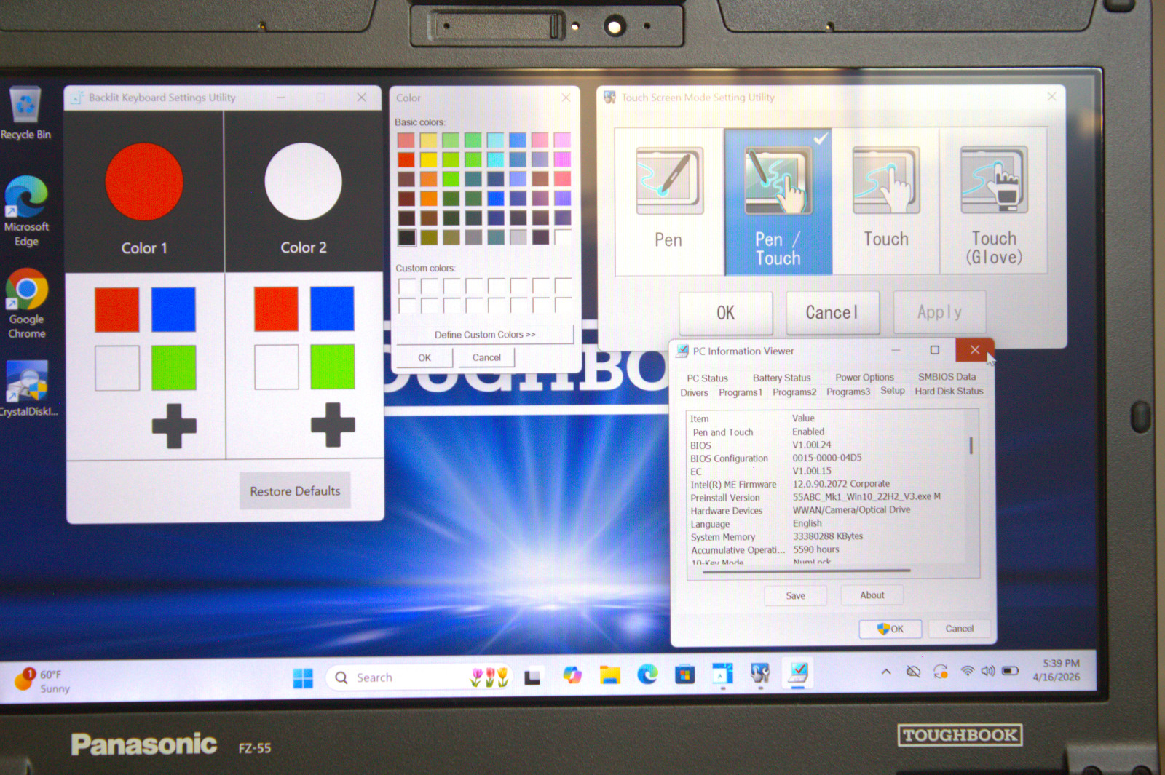Screen dimensions: 1165x775
Task: Add a new color under Color 2 with plus icon
Action: pos(333,424)
